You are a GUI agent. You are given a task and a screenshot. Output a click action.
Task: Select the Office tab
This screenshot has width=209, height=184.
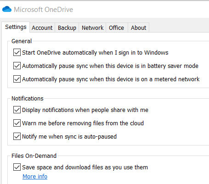point(116,28)
